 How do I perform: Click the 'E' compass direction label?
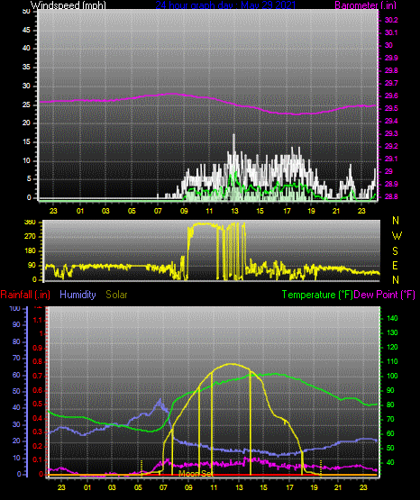pyautogui.click(x=395, y=265)
